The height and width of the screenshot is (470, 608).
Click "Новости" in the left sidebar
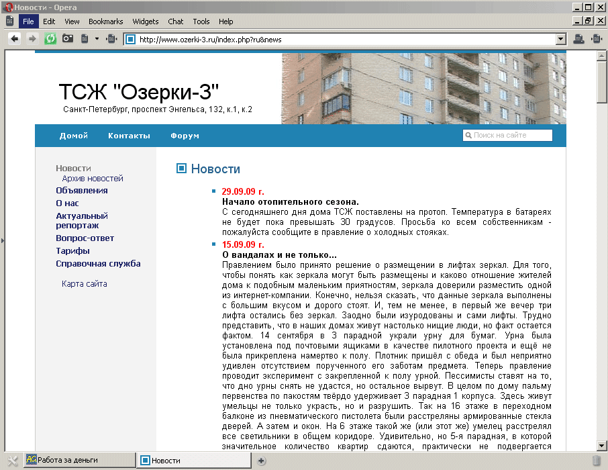[x=73, y=168]
